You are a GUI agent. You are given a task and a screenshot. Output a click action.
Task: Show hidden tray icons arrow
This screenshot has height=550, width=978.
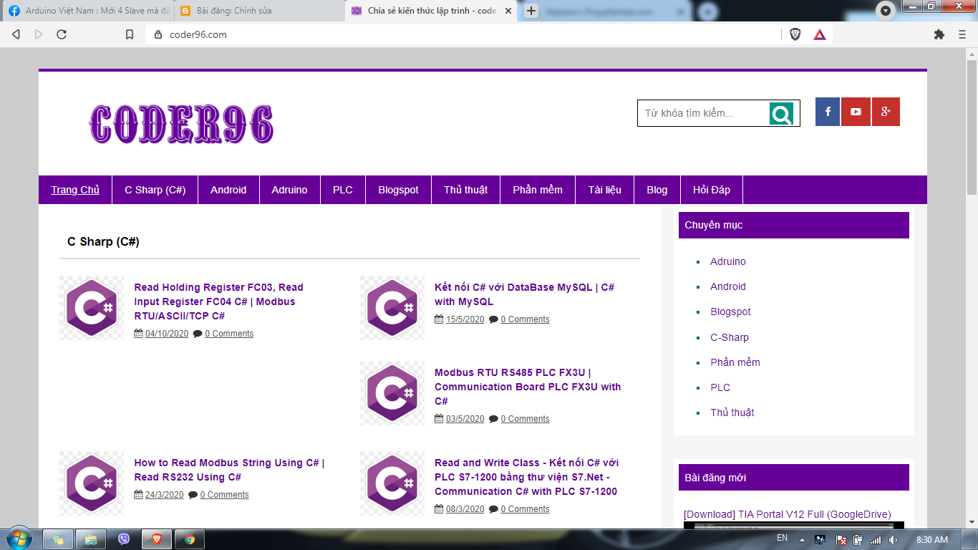[x=802, y=539]
